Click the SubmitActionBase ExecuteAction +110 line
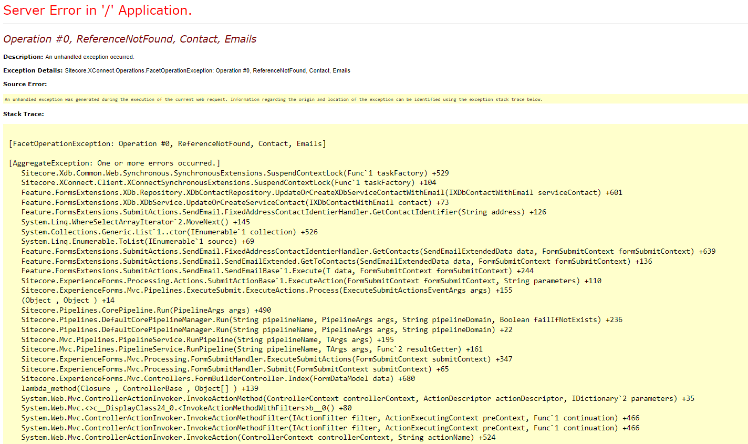Screen dimensions: 748x444 [x=311, y=281]
